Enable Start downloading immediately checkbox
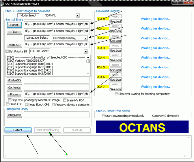The width and height of the screenshot is (194, 162). coord(103,116)
